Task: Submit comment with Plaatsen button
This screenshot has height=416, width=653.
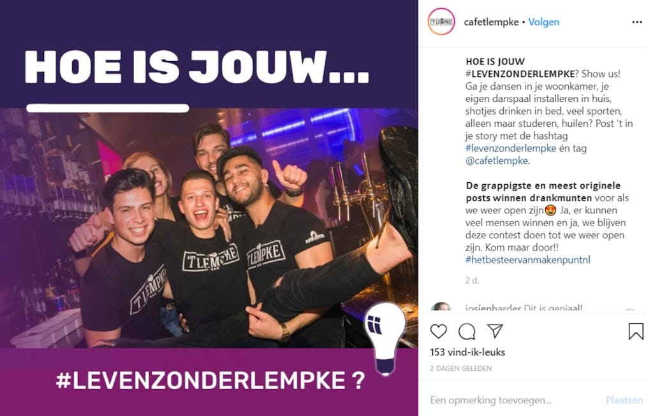Action: [x=624, y=400]
